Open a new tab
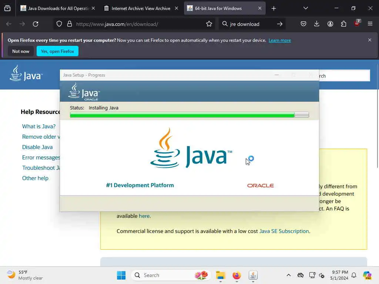This screenshot has height=284, width=379. 274,9
